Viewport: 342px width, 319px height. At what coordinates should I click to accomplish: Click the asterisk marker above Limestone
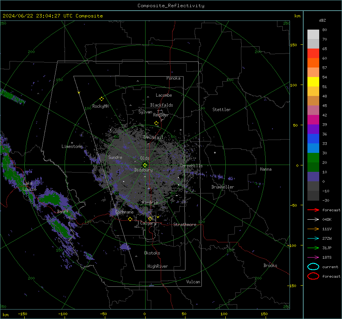coord(72,143)
